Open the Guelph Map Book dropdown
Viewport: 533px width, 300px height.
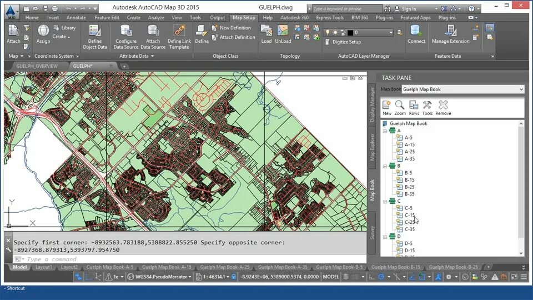point(521,89)
